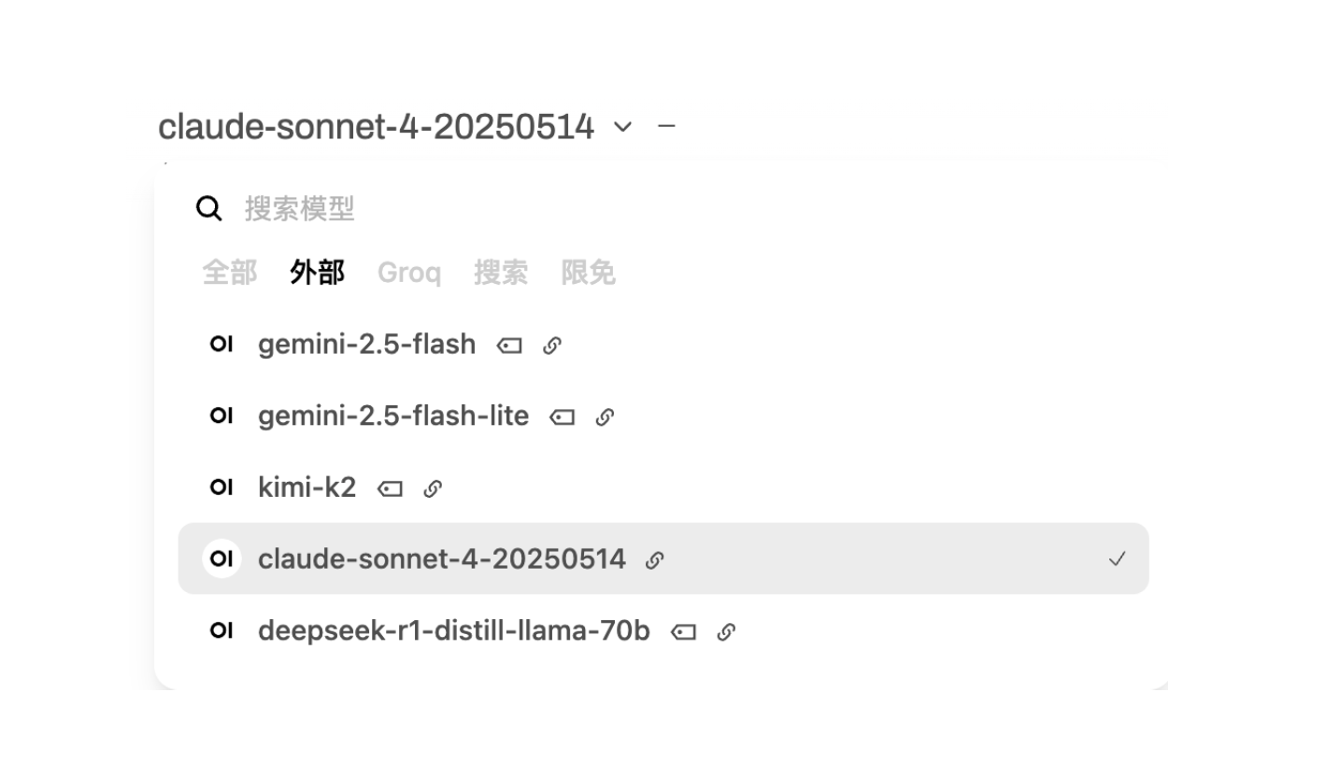Screen dimensions: 1340x777
Task: Click into the 搜索模型 search field
Action: coord(299,208)
